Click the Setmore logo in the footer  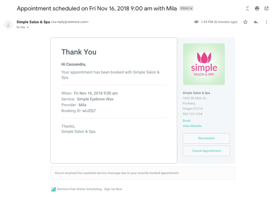(53, 189)
